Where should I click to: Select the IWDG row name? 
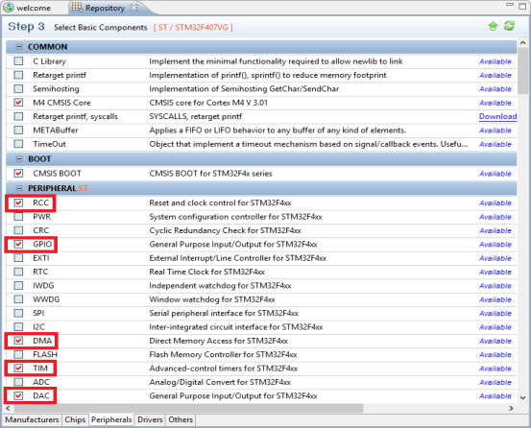(43, 286)
